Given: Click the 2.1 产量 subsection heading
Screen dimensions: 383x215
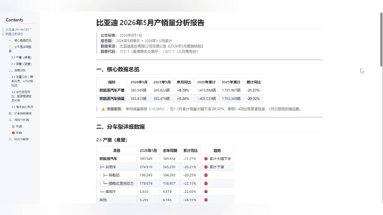Looking at the screenshot, I should (111, 140).
